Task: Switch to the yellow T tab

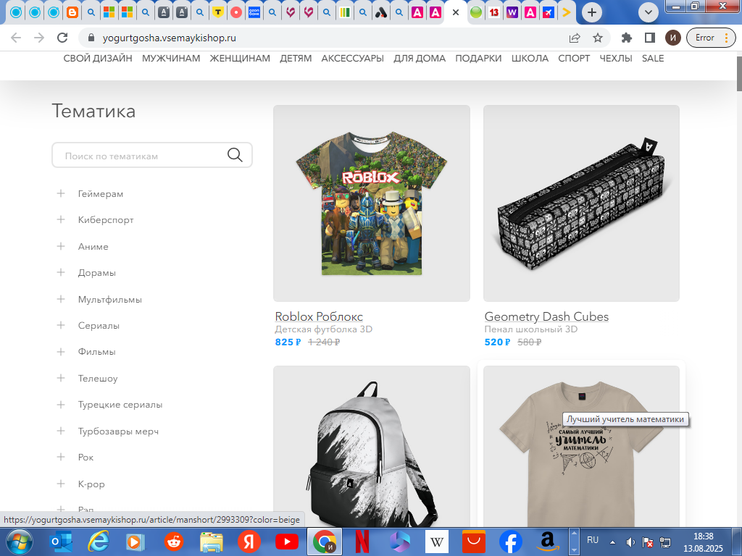Action: point(217,12)
